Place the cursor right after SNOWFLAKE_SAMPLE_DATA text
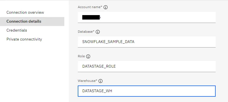Image resolution: width=228 pixels, height=102 pixels. tap(135, 42)
